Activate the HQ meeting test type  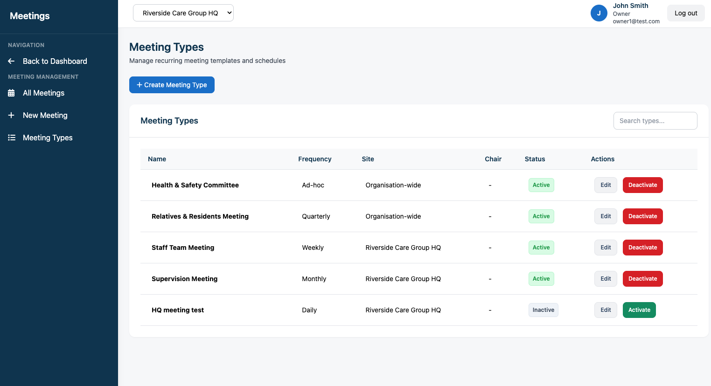click(x=639, y=310)
